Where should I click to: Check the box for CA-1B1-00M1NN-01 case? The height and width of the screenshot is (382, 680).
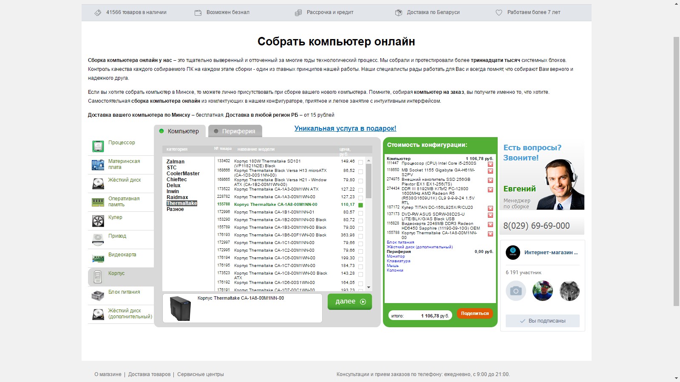click(x=360, y=213)
